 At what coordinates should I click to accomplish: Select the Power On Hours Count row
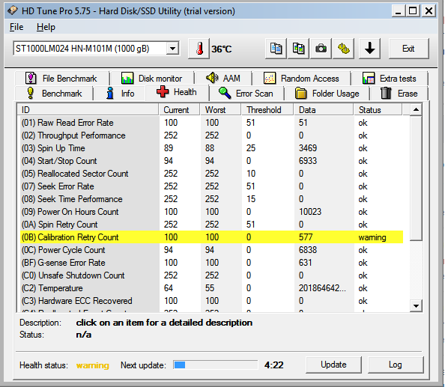(212, 212)
